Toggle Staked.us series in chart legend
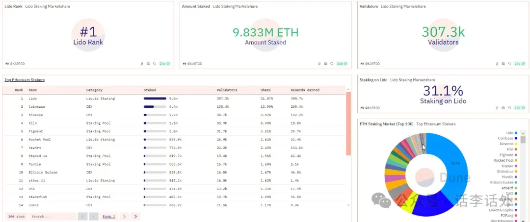 [507, 172]
